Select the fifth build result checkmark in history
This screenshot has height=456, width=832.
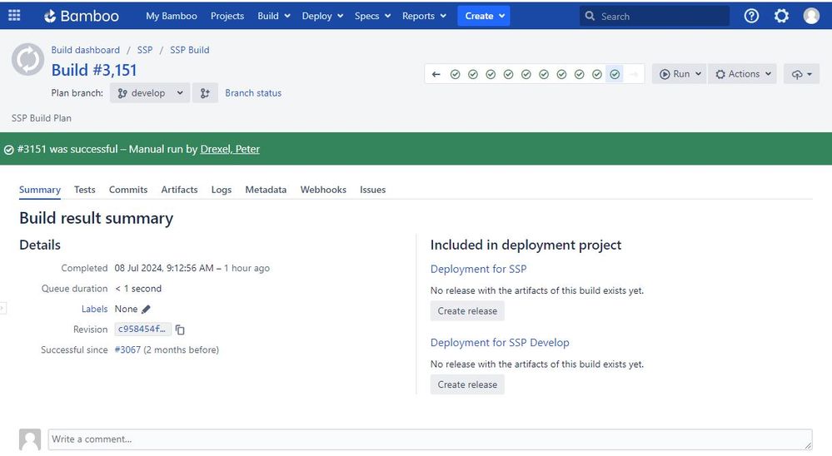(526, 74)
